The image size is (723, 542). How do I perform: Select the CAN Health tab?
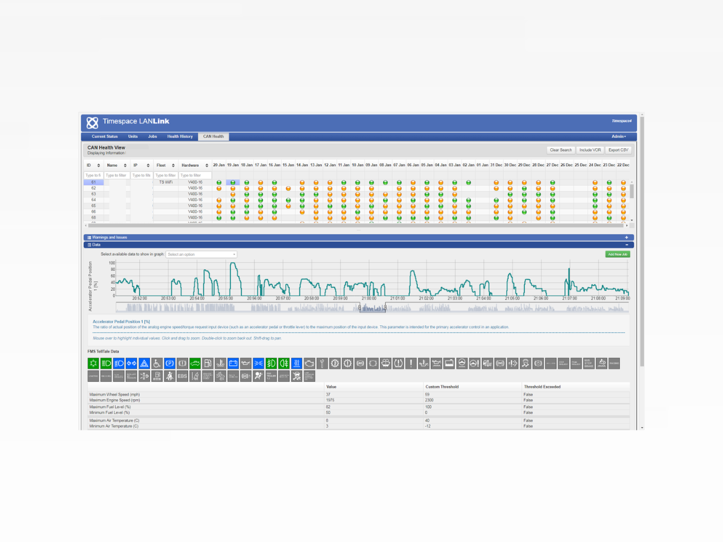(x=213, y=136)
